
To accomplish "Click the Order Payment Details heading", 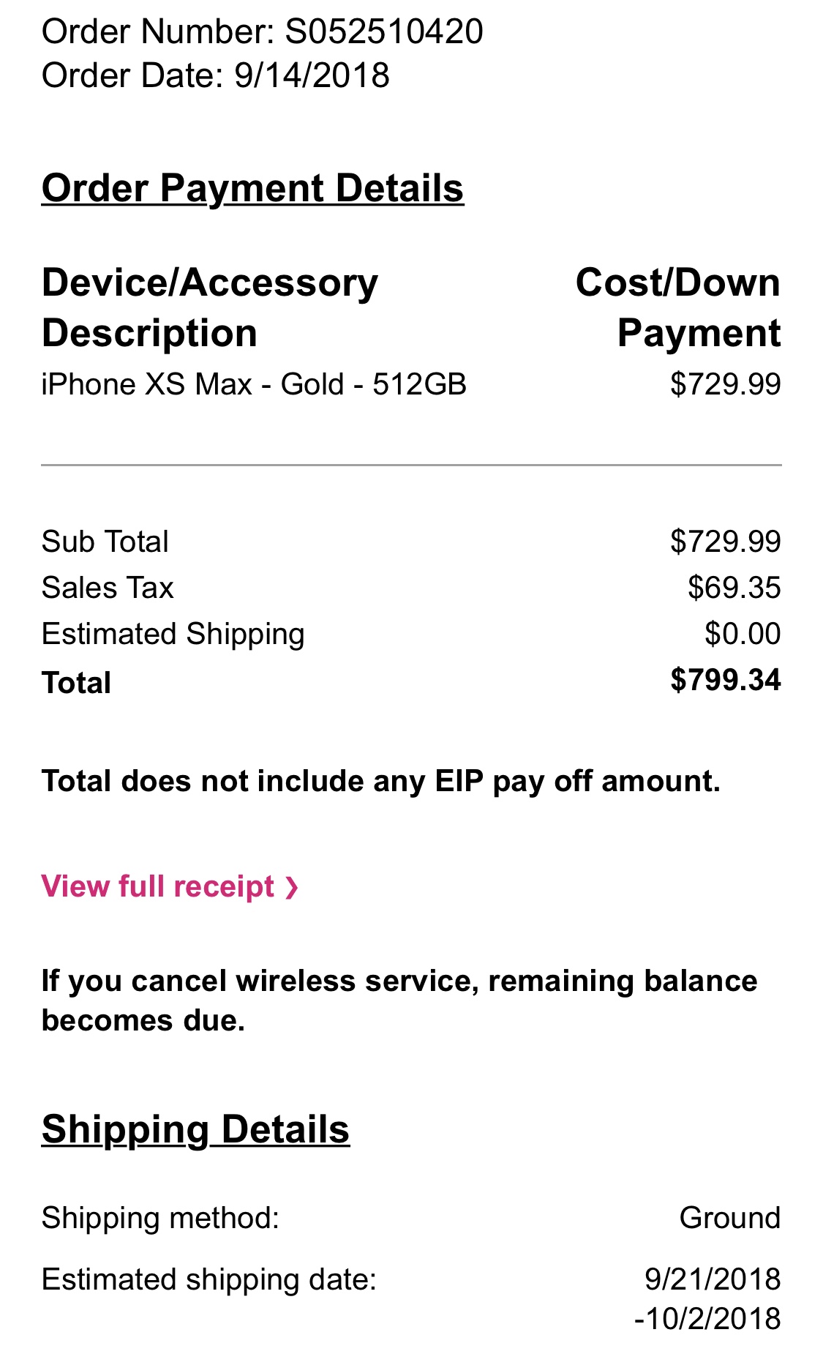I will pos(252,189).
